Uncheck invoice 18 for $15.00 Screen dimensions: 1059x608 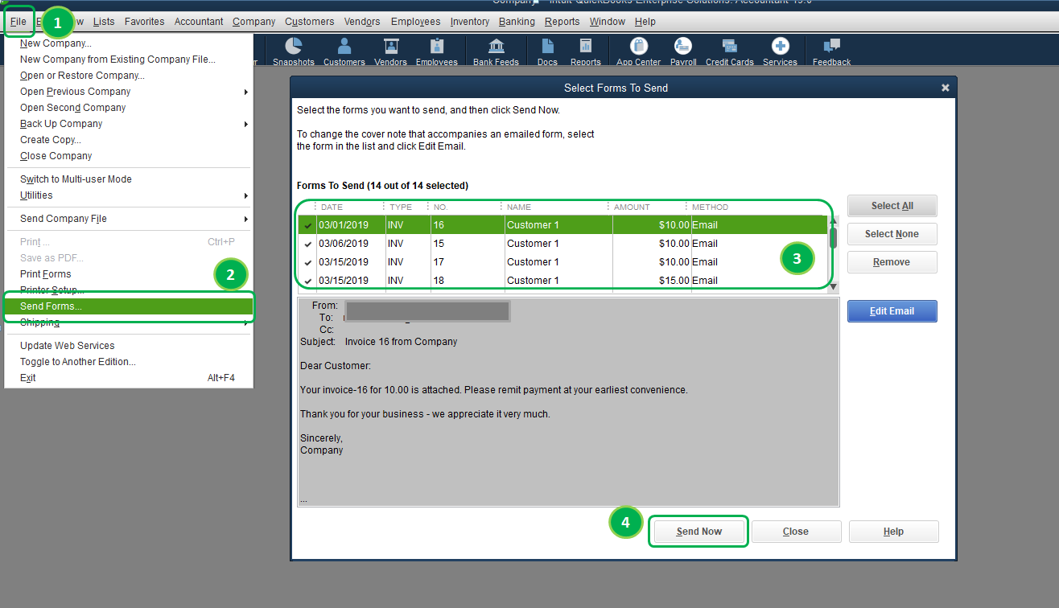click(307, 280)
